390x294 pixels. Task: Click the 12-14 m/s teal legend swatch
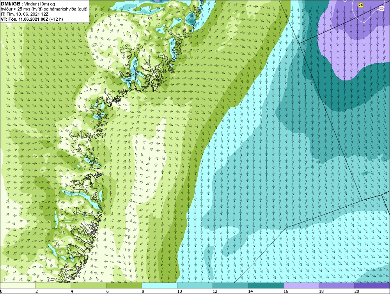pos(230,285)
